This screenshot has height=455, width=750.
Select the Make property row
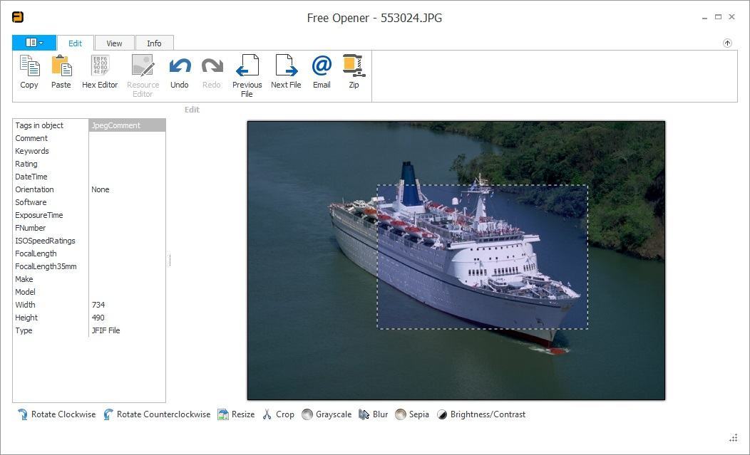89,279
